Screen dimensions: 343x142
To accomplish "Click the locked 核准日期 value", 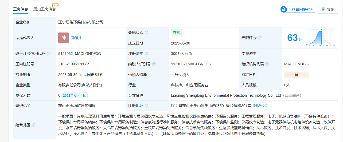I will click(x=297, y=75).
